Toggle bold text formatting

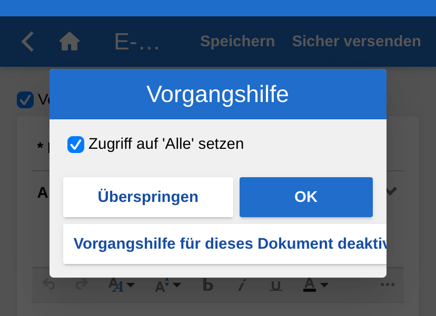pos(208,285)
